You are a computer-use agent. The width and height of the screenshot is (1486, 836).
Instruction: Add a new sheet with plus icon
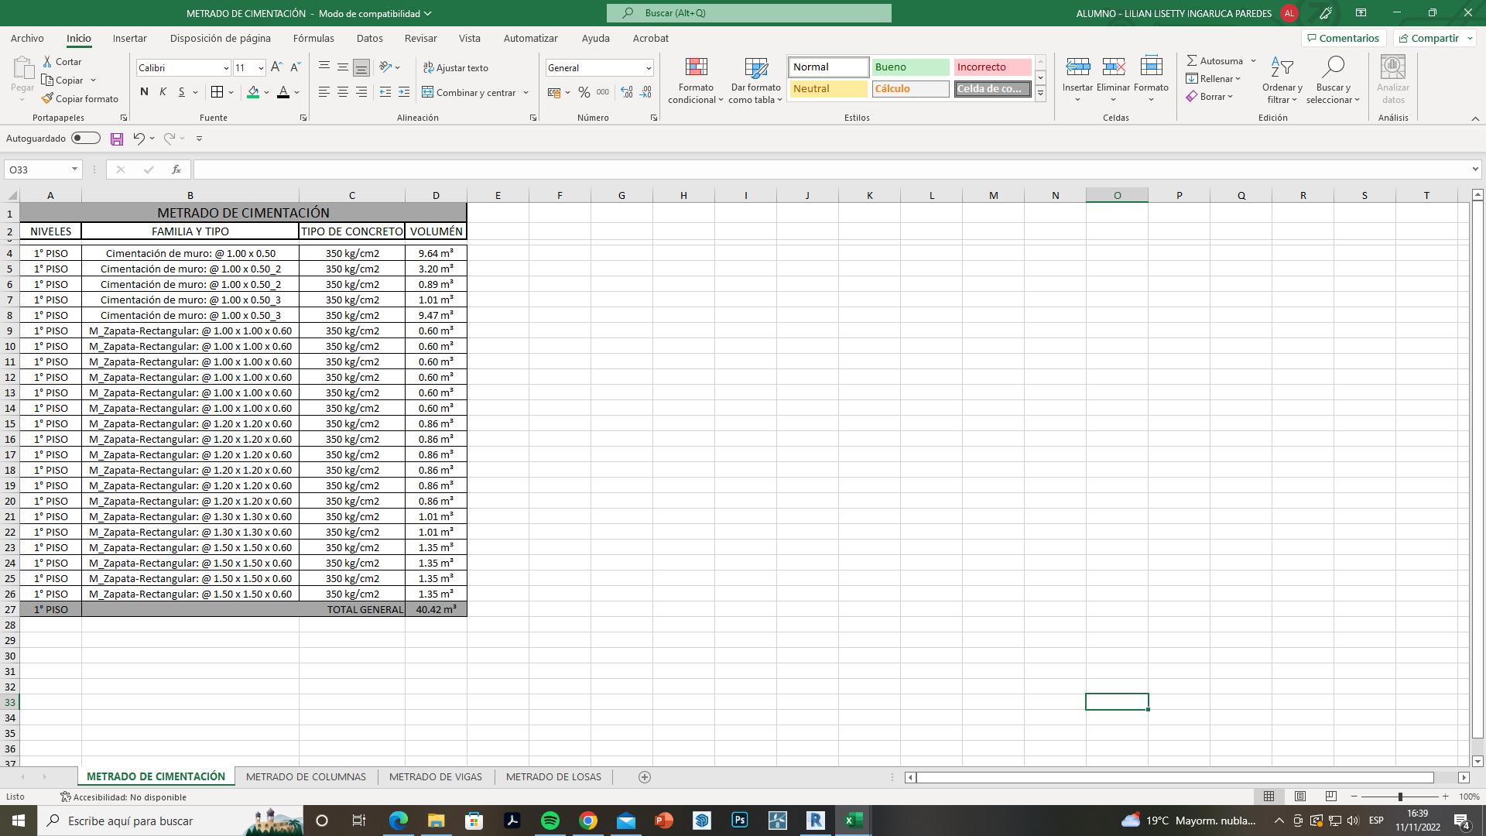pyautogui.click(x=644, y=776)
